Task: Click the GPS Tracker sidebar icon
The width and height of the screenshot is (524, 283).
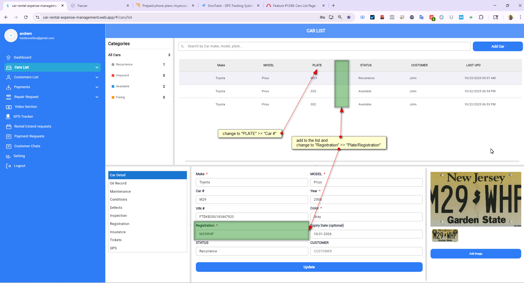Action: pyautogui.click(x=8, y=117)
